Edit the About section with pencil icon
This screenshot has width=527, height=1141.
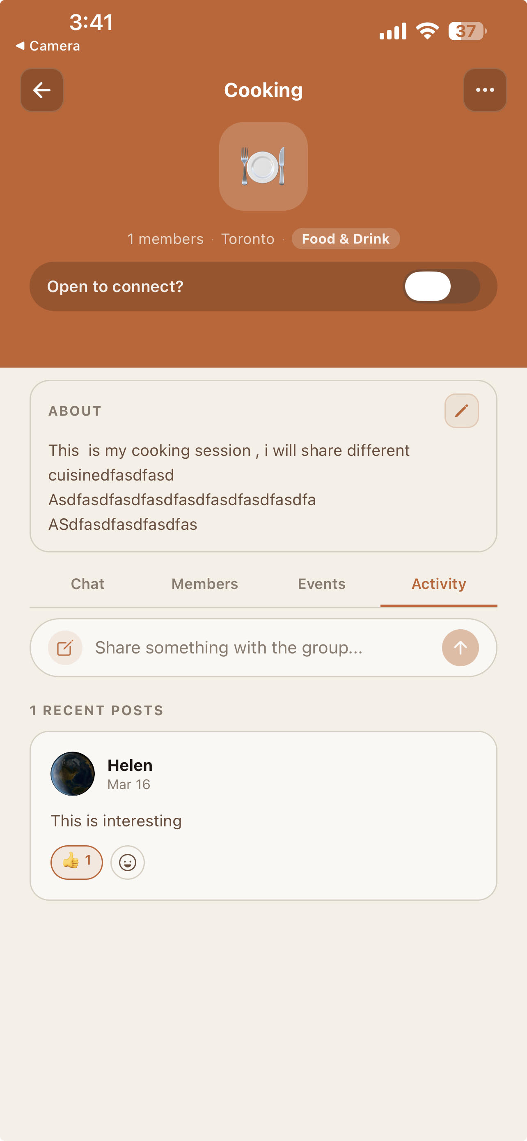(x=461, y=411)
